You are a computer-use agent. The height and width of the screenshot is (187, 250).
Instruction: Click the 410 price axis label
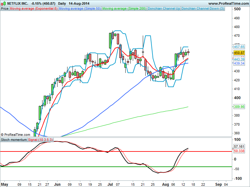[237, 89]
